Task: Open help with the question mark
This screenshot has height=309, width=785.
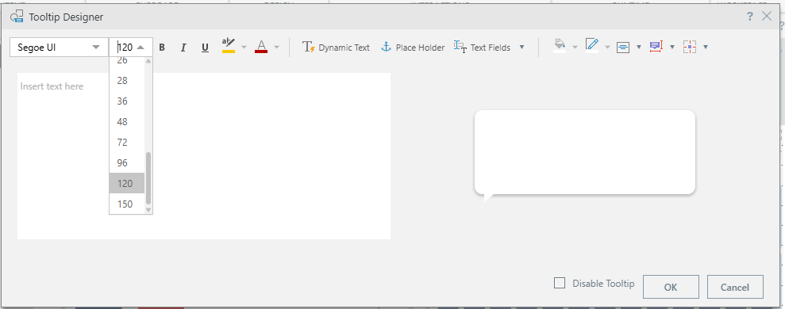Action: click(x=749, y=17)
